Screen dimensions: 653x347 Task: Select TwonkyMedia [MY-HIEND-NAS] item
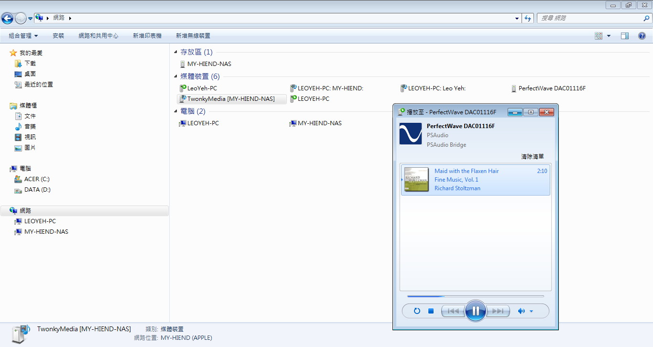[231, 99]
